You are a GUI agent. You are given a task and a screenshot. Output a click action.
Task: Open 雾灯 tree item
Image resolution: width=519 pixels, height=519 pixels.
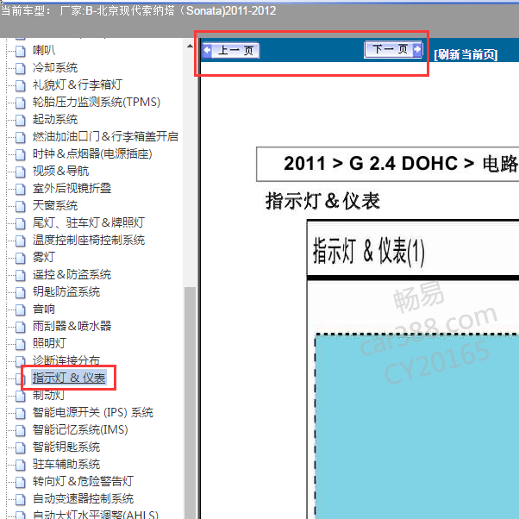tap(44, 257)
